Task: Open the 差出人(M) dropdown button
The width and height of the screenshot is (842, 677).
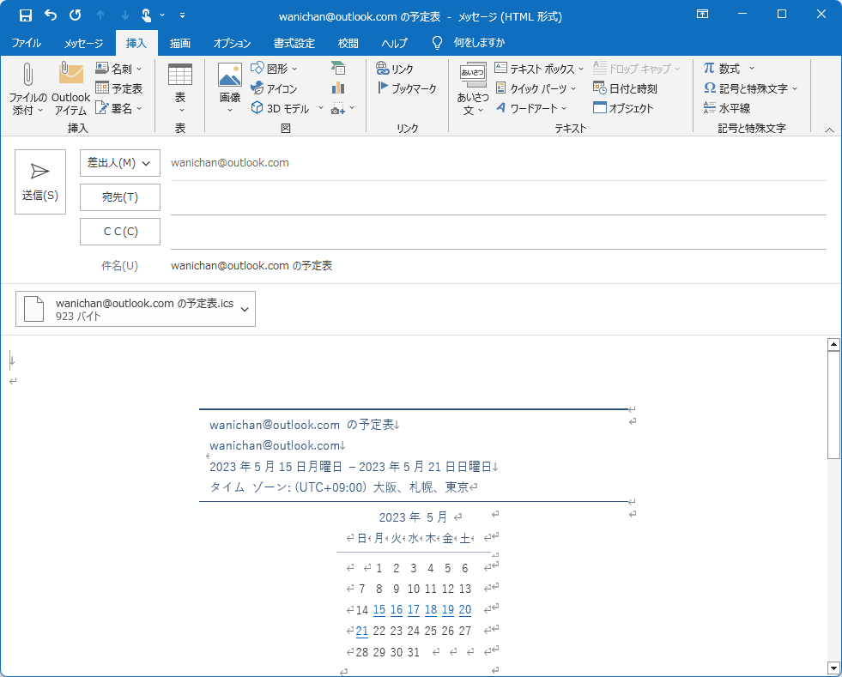Action: (120, 163)
